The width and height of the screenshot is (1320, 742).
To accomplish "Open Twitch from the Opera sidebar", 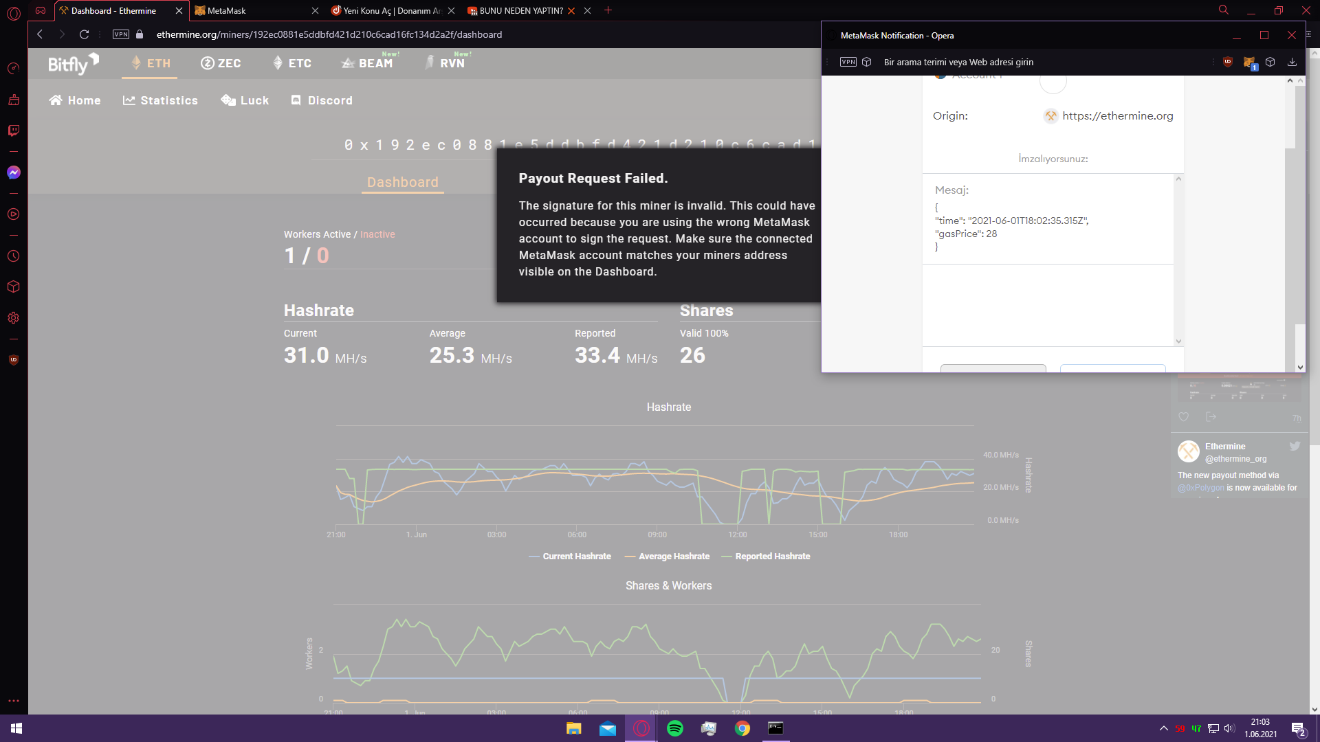I will 14,131.
